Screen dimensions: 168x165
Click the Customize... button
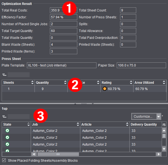pyautogui.click(x=143, y=117)
